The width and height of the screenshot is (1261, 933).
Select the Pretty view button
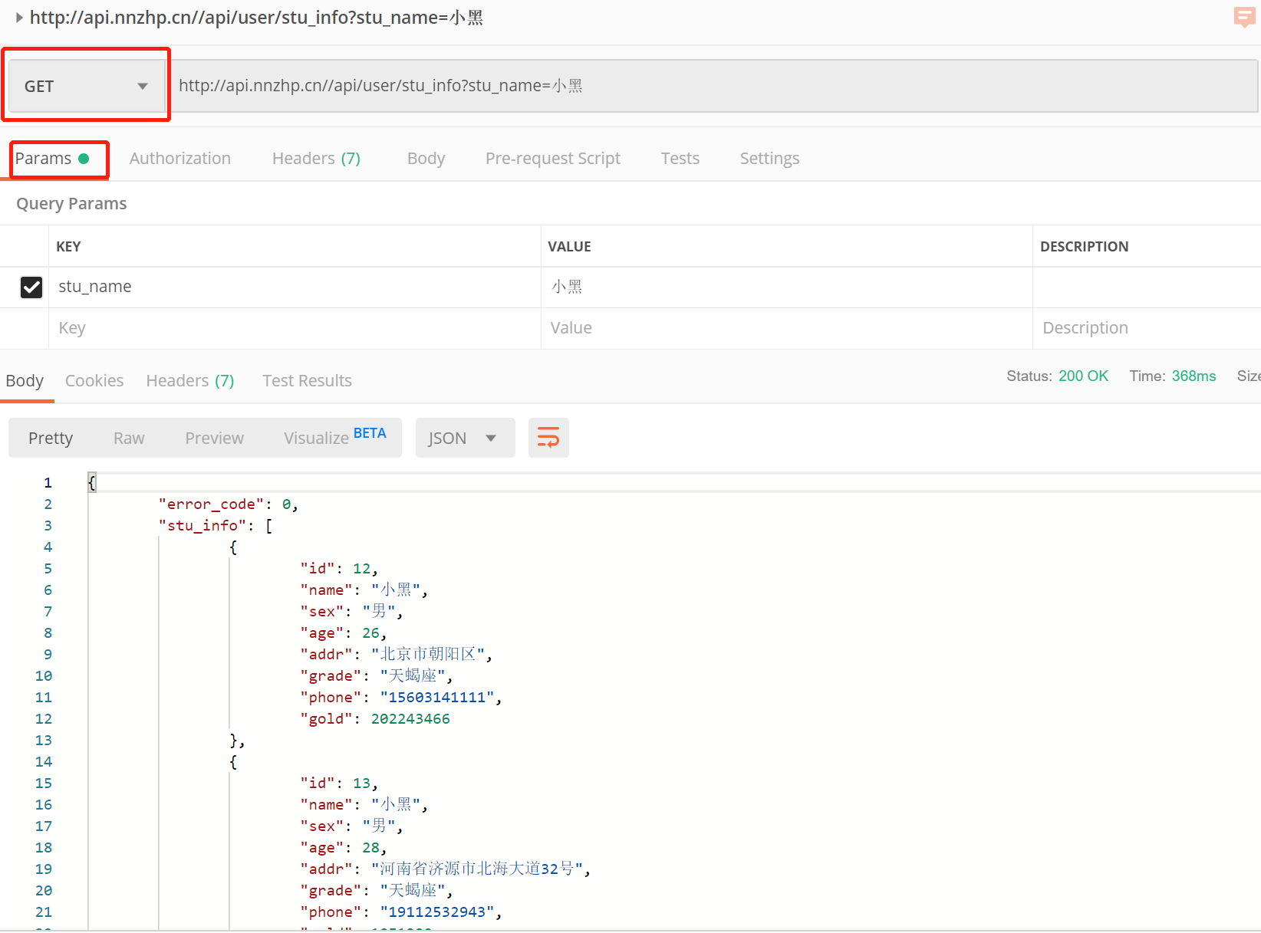(51, 438)
